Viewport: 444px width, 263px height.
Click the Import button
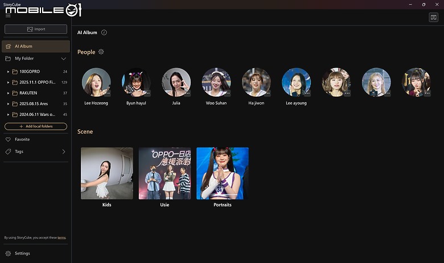(x=36, y=29)
